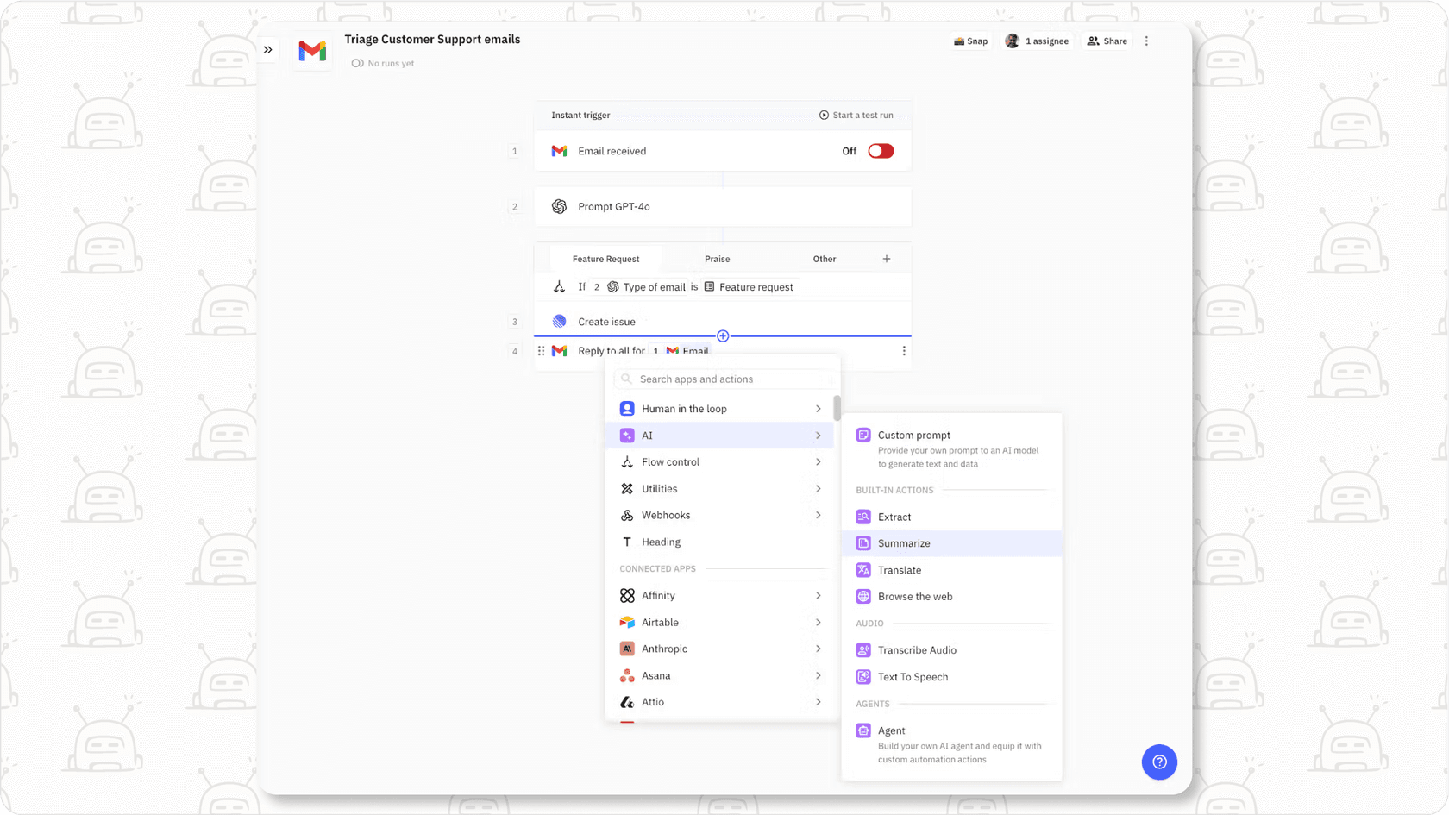Select the Summarize built-in action

904,543
